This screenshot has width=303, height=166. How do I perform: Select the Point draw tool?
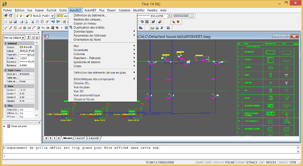point(62,28)
